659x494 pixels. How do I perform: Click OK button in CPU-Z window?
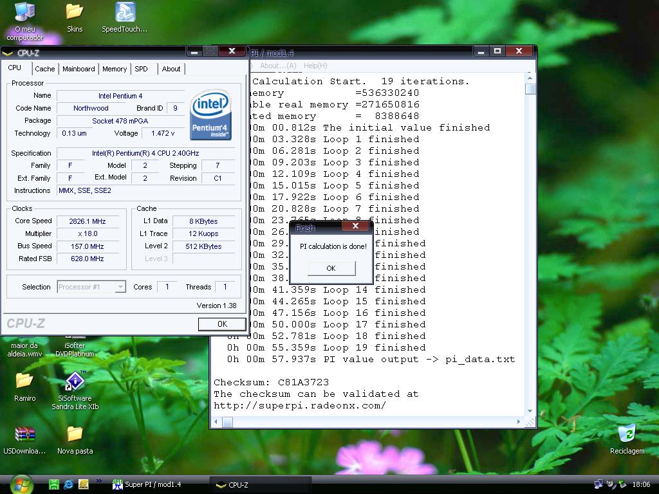coord(222,324)
